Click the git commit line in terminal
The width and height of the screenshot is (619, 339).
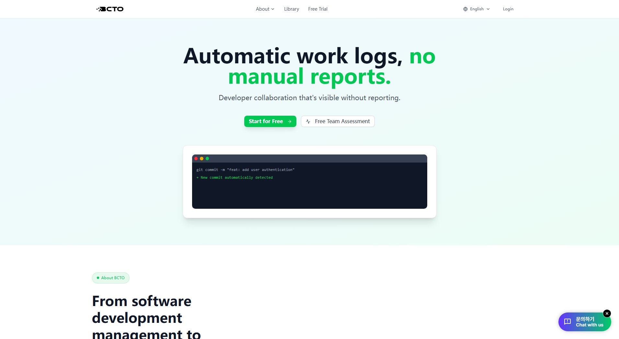pyautogui.click(x=245, y=170)
